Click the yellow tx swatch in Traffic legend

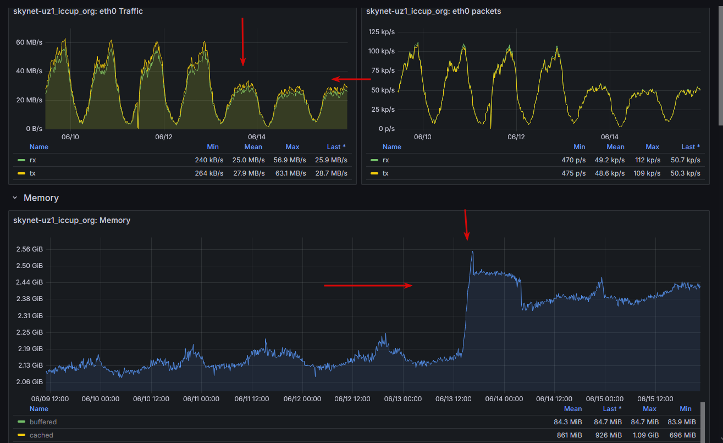pyautogui.click(x=21, y=173)
